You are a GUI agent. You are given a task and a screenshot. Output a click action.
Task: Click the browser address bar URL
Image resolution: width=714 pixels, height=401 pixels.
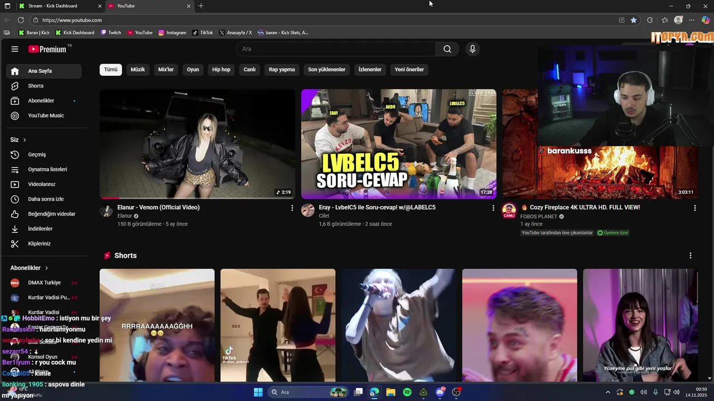(72, 20)
